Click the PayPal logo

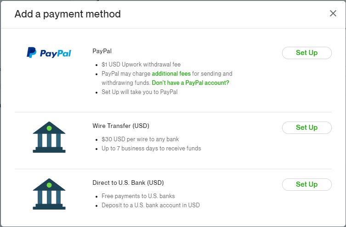click(x=49, y=53)
